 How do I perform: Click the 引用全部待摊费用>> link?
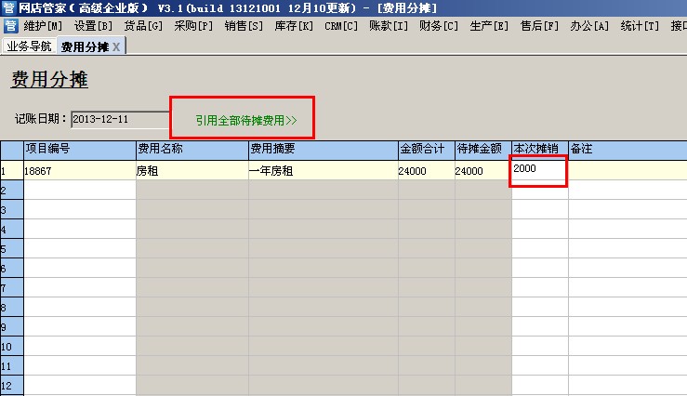point(245,120)
